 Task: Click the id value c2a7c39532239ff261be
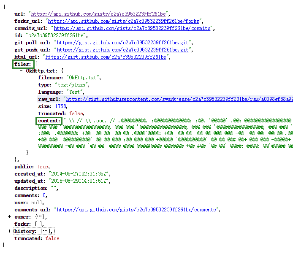tap(56, 35)
